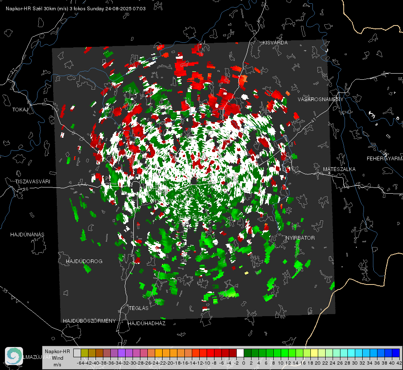Click the TÉGLÁS town label
This screenshot has height=370, width=403.
[x=139, y=308]
